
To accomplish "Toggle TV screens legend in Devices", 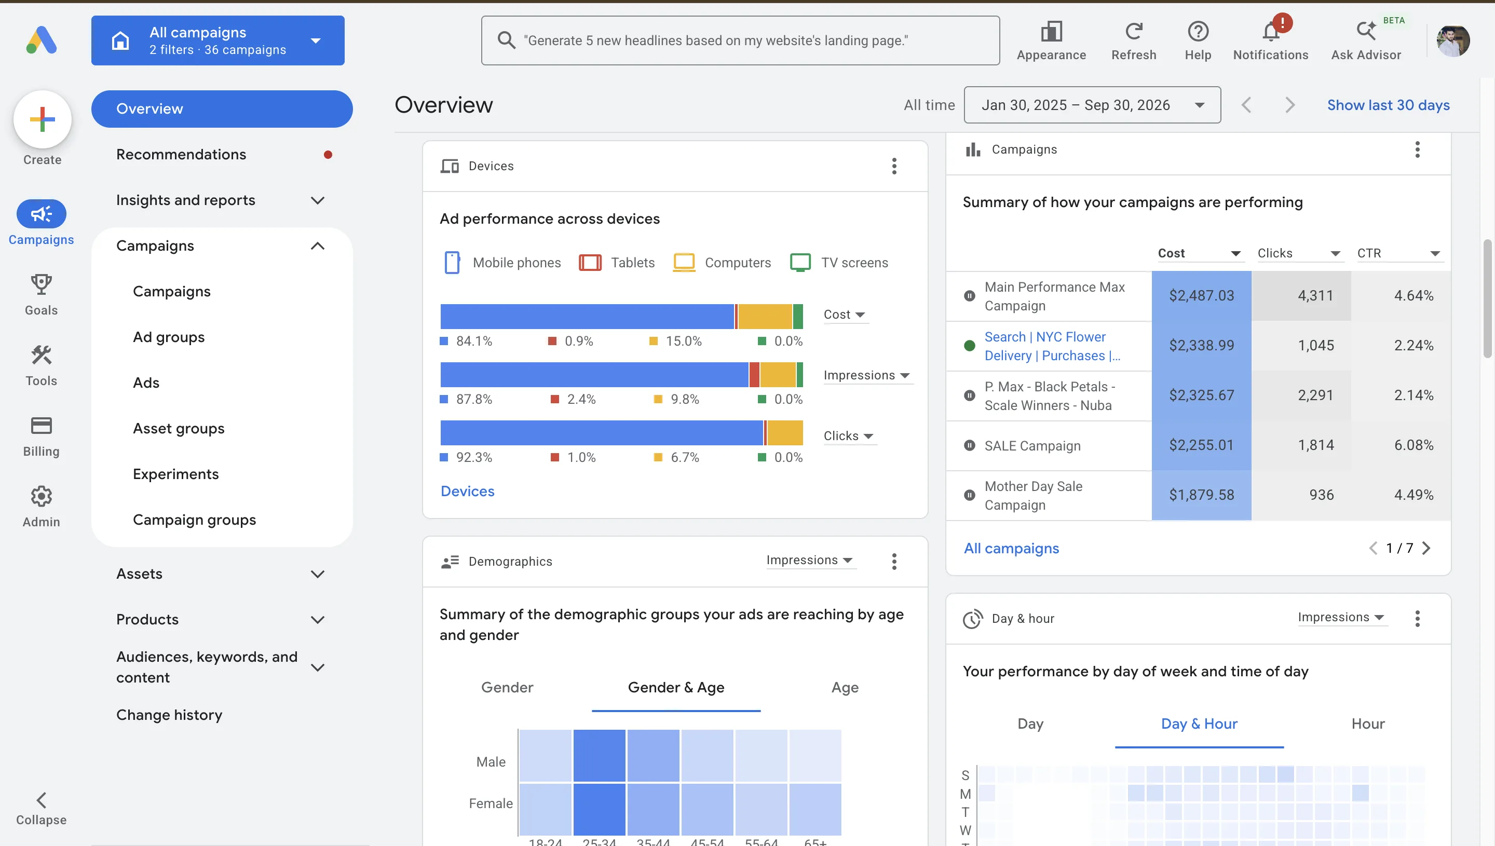I will click(x=839, y=263).
